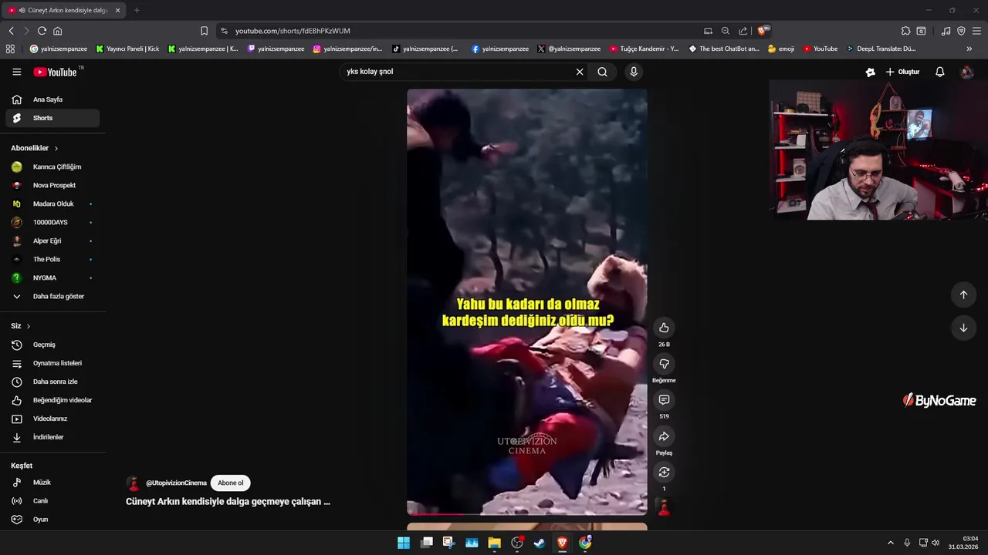The height and width of the screenshot is (555, 988).
Task: Select Shorts in sidebar
Action: click(52, 118)
